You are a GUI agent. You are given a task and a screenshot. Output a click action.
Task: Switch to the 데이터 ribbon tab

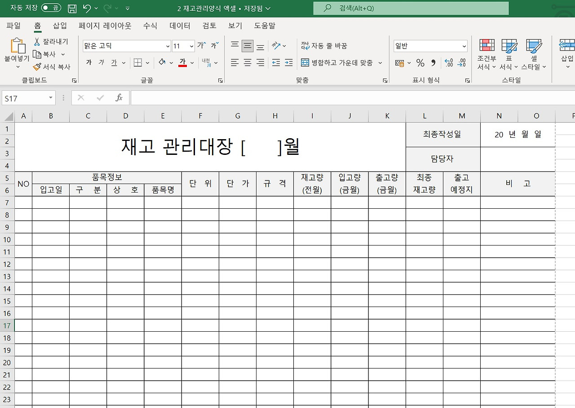coord(179,26)
